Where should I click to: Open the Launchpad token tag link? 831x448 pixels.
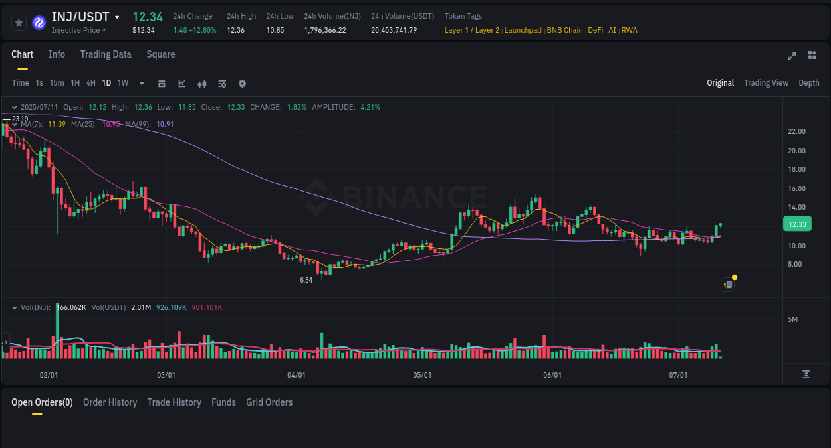(523, 30)
